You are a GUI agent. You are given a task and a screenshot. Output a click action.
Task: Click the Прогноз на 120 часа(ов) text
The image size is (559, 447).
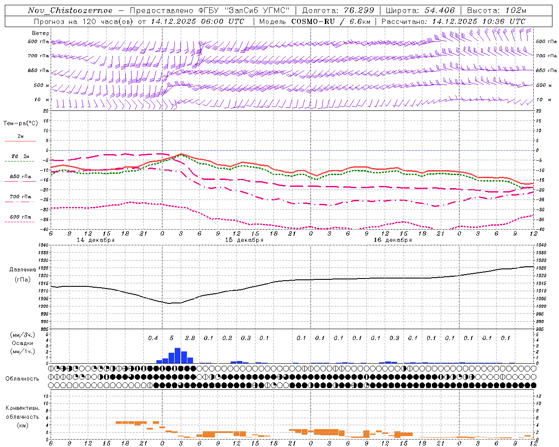coord(84,21)
